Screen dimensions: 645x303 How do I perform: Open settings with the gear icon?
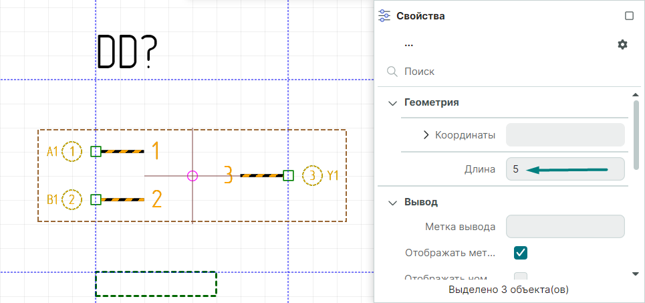pyautogui.click(x=622, y=44)
